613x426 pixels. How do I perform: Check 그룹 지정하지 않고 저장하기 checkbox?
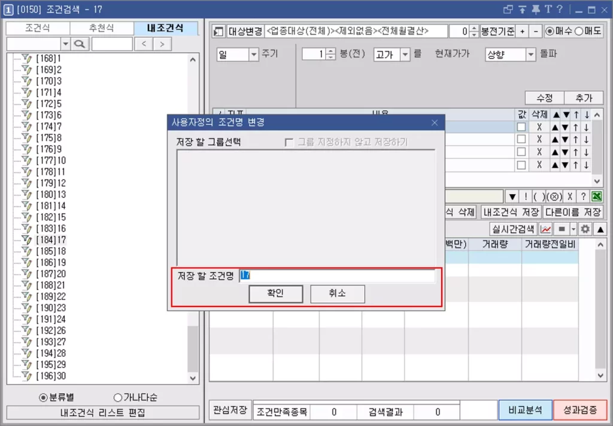point(289,142)
